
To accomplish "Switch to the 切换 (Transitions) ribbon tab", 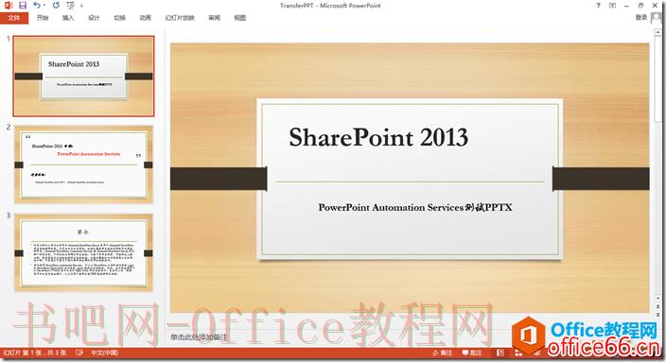I will click(x=120, y=18).
